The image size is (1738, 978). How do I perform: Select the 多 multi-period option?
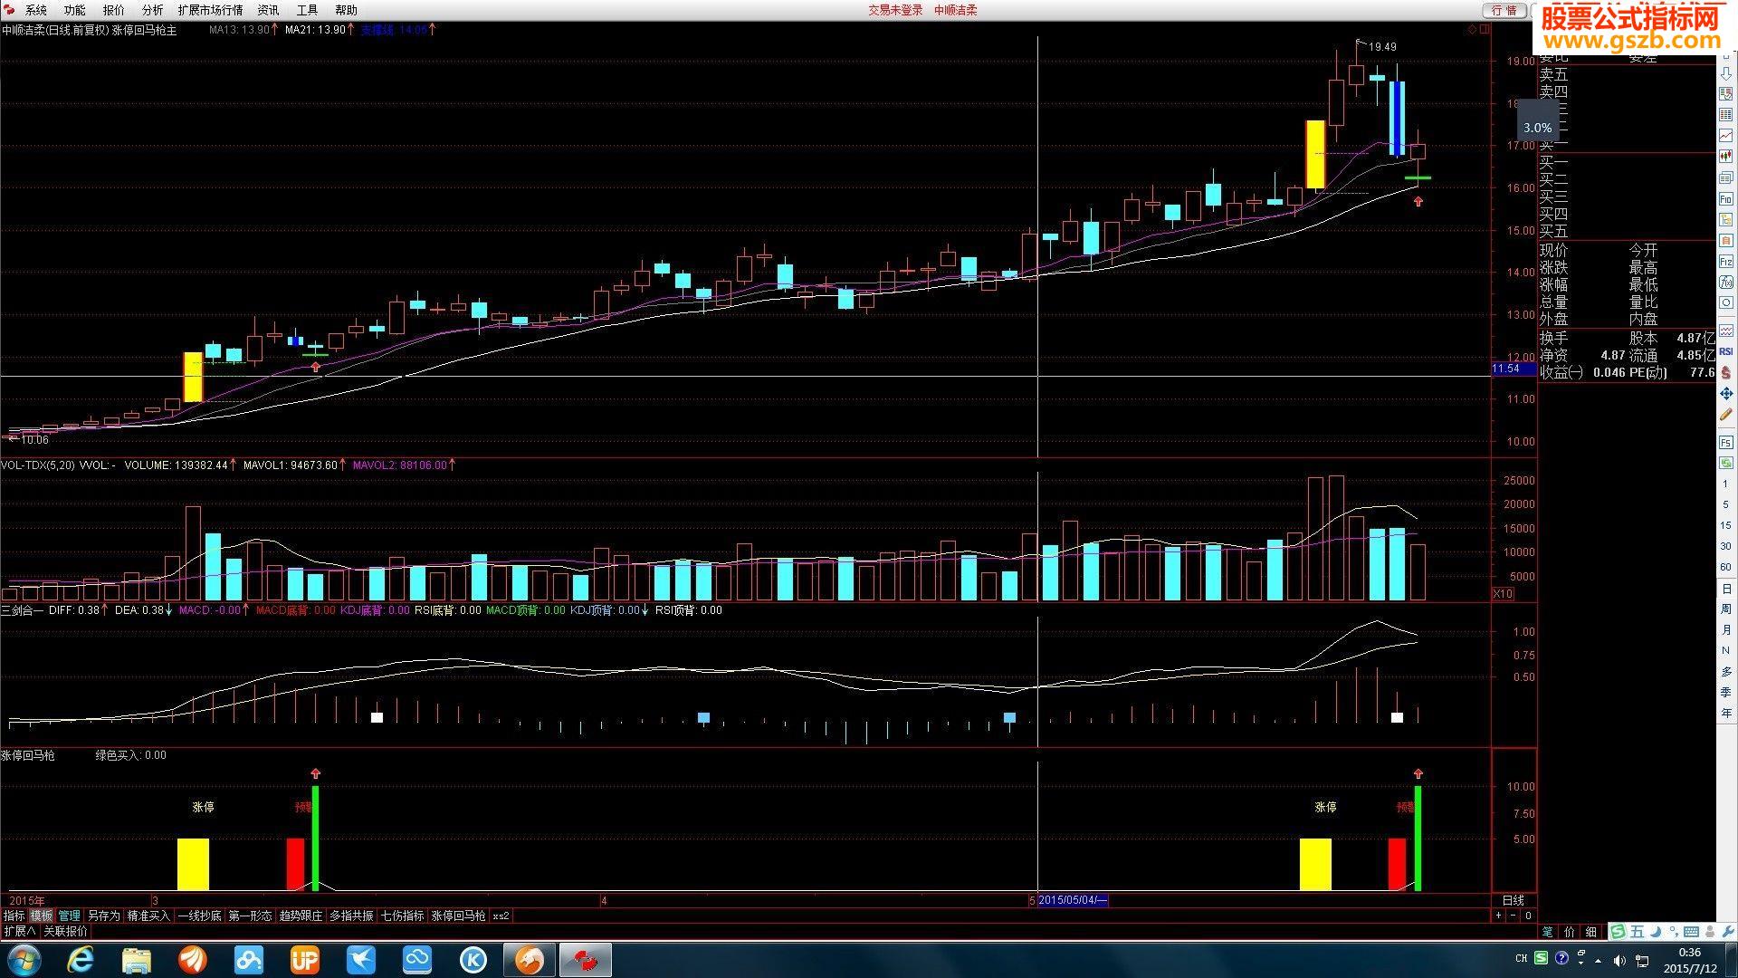[1726, 672]
